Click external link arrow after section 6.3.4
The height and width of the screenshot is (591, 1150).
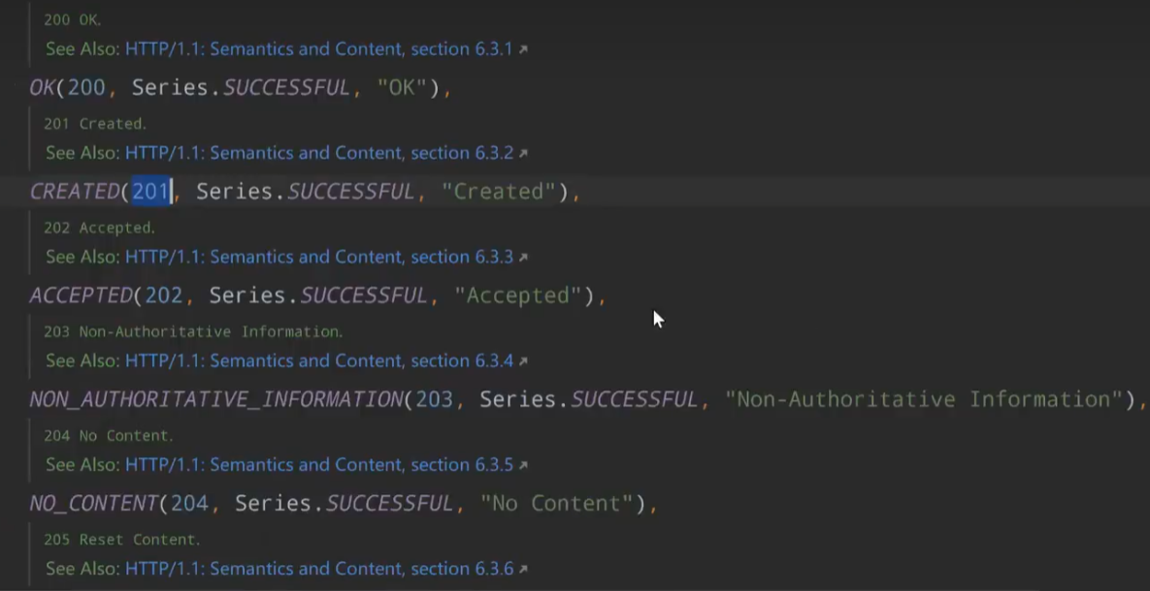coord(523,361)
